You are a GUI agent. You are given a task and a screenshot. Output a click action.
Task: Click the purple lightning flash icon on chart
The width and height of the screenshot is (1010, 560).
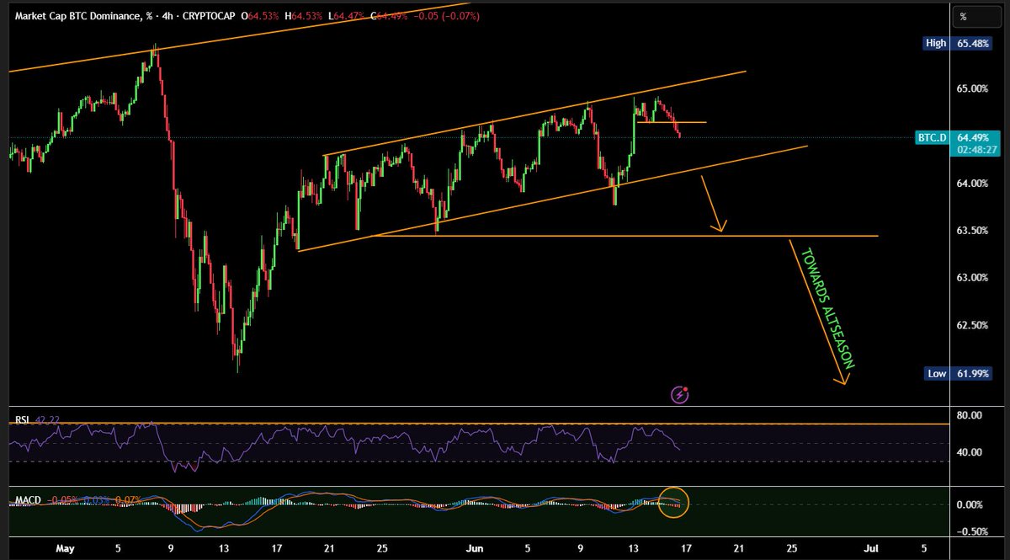point(681,393)
